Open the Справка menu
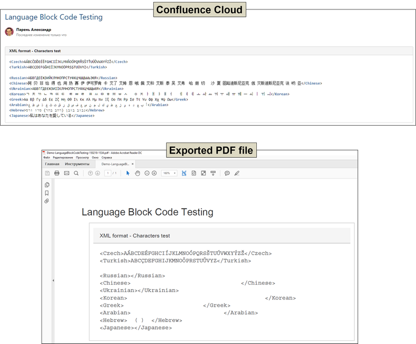This screenshot has width=416, height=344. [107, 157]
